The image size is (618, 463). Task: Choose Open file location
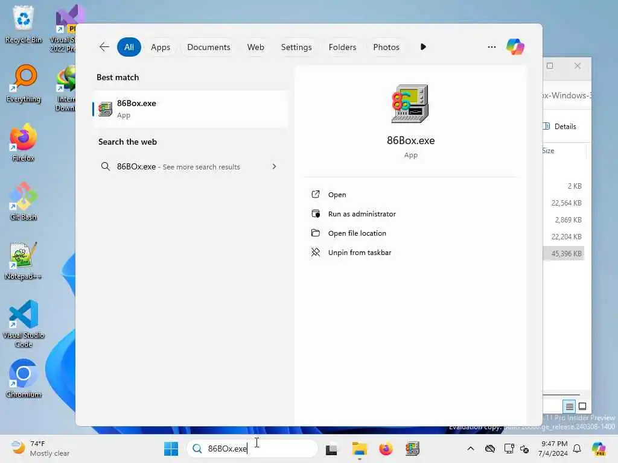(357, 233)
